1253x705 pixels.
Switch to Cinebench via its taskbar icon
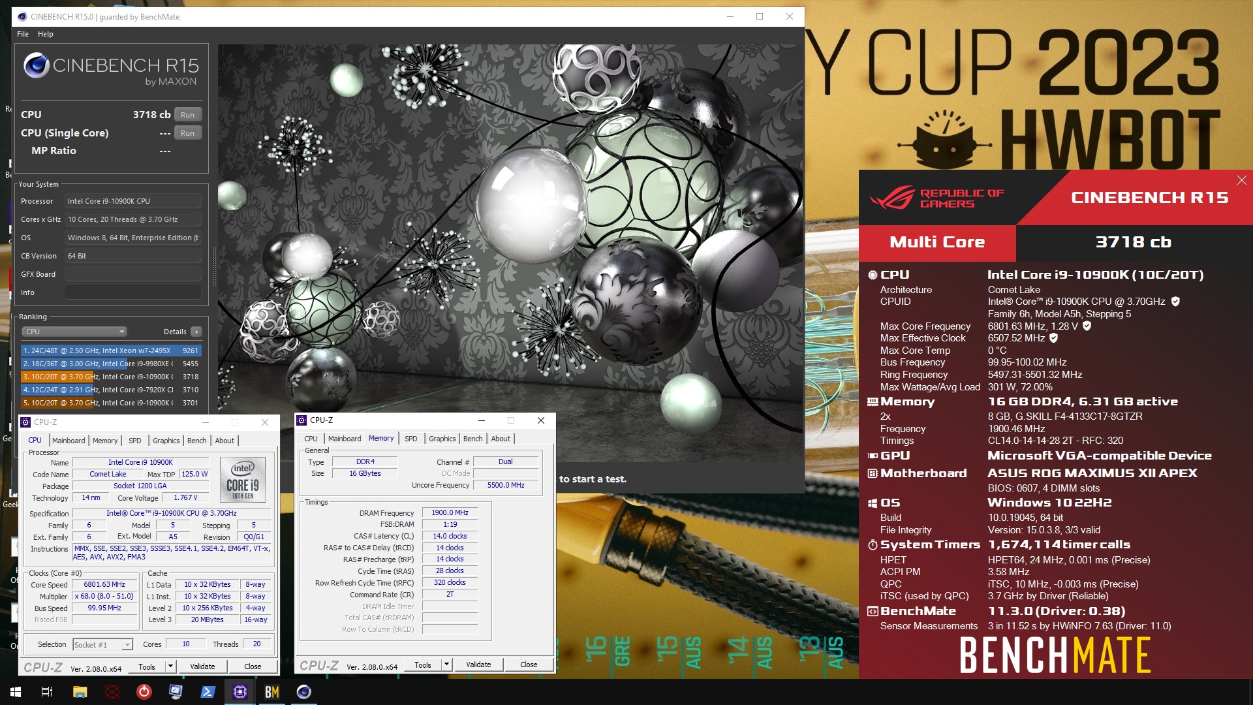coord(304,692)
